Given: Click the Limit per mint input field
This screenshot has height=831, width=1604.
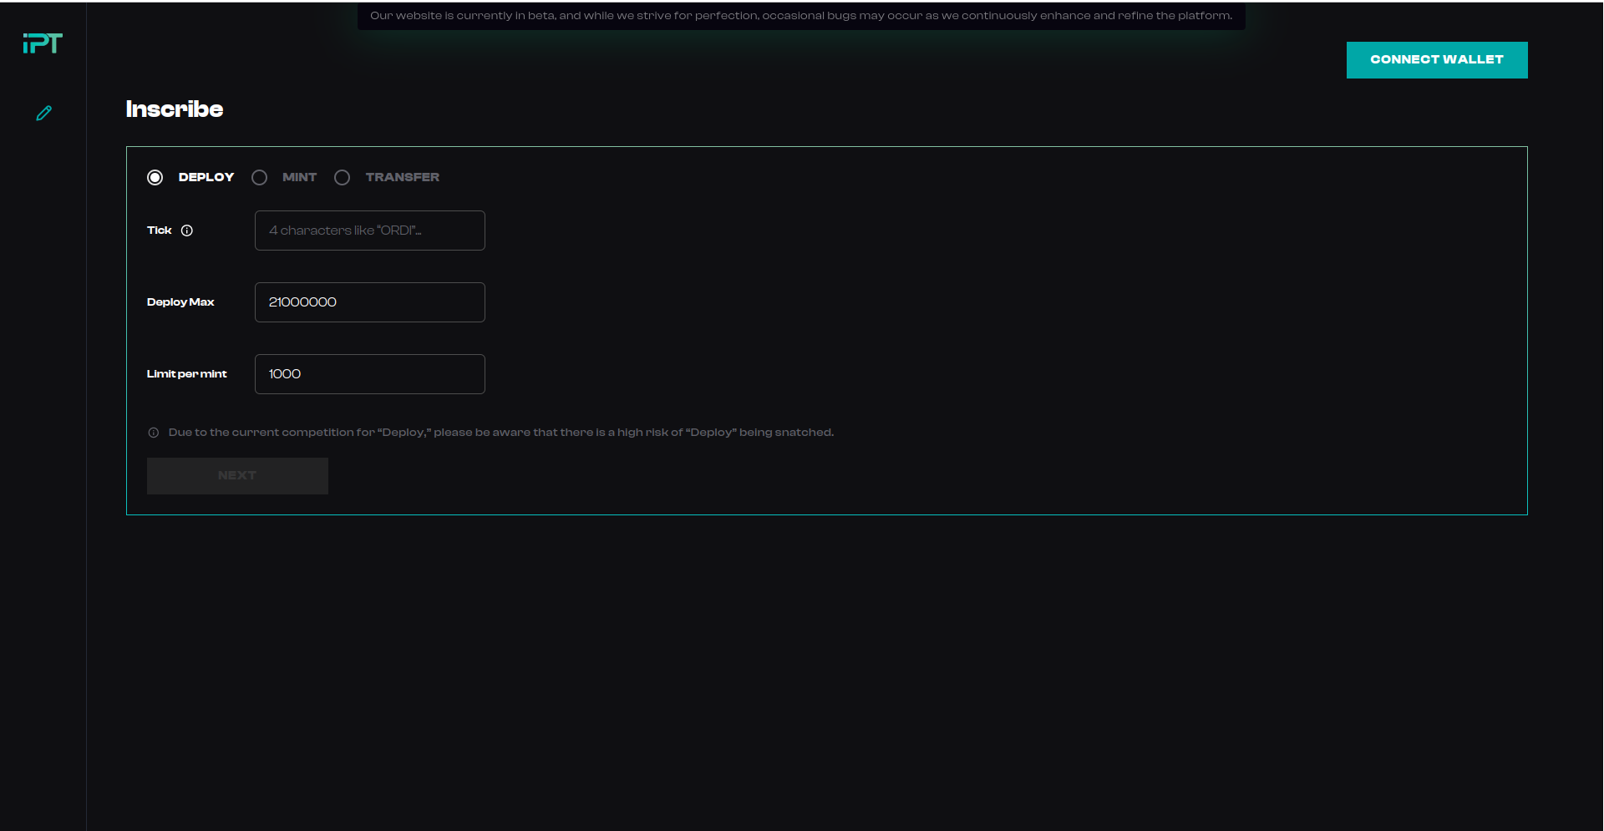Looking at the screenshot, I should 369,374.
